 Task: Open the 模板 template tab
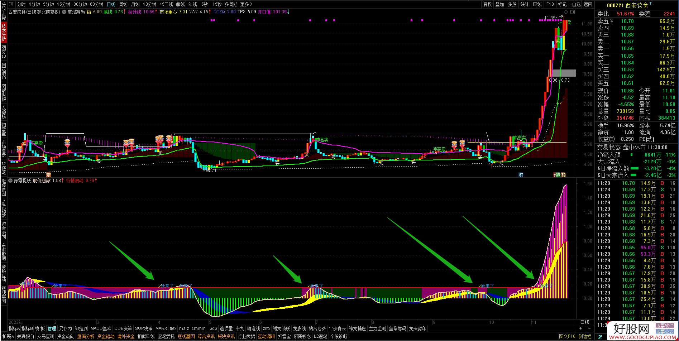coord(40,328)
